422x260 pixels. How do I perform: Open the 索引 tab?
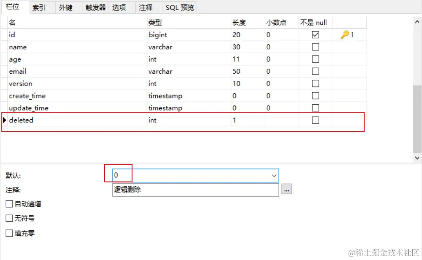pyautogui.click(x=42, y=8)
